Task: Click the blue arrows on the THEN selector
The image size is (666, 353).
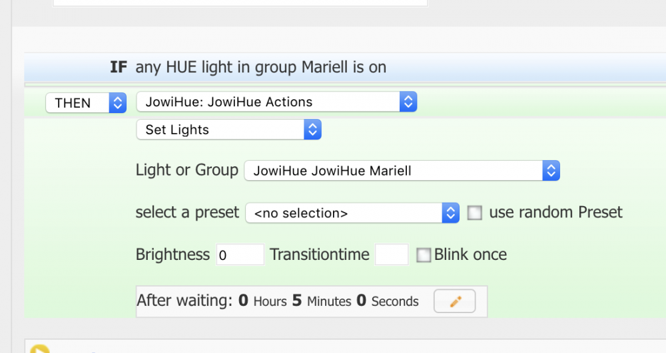Action: (x=117, y=103)
